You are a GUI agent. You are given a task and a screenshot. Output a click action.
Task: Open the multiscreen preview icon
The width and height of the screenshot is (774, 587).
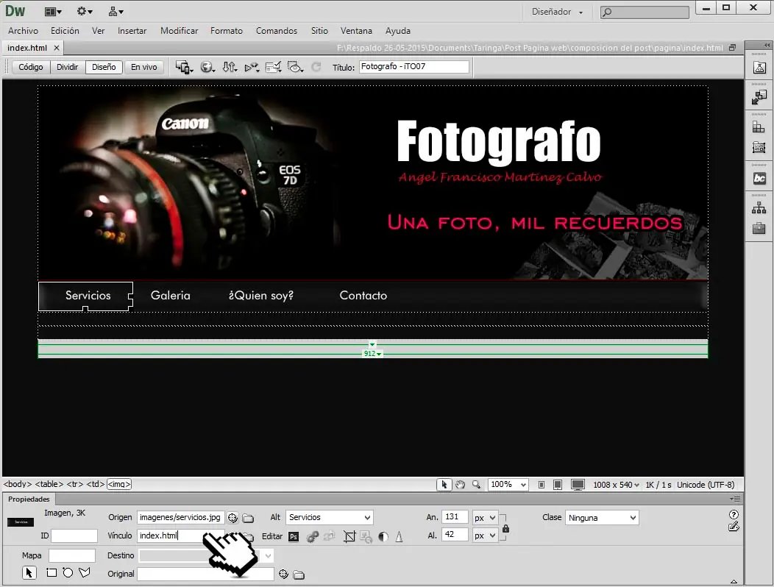coord(184,67)
